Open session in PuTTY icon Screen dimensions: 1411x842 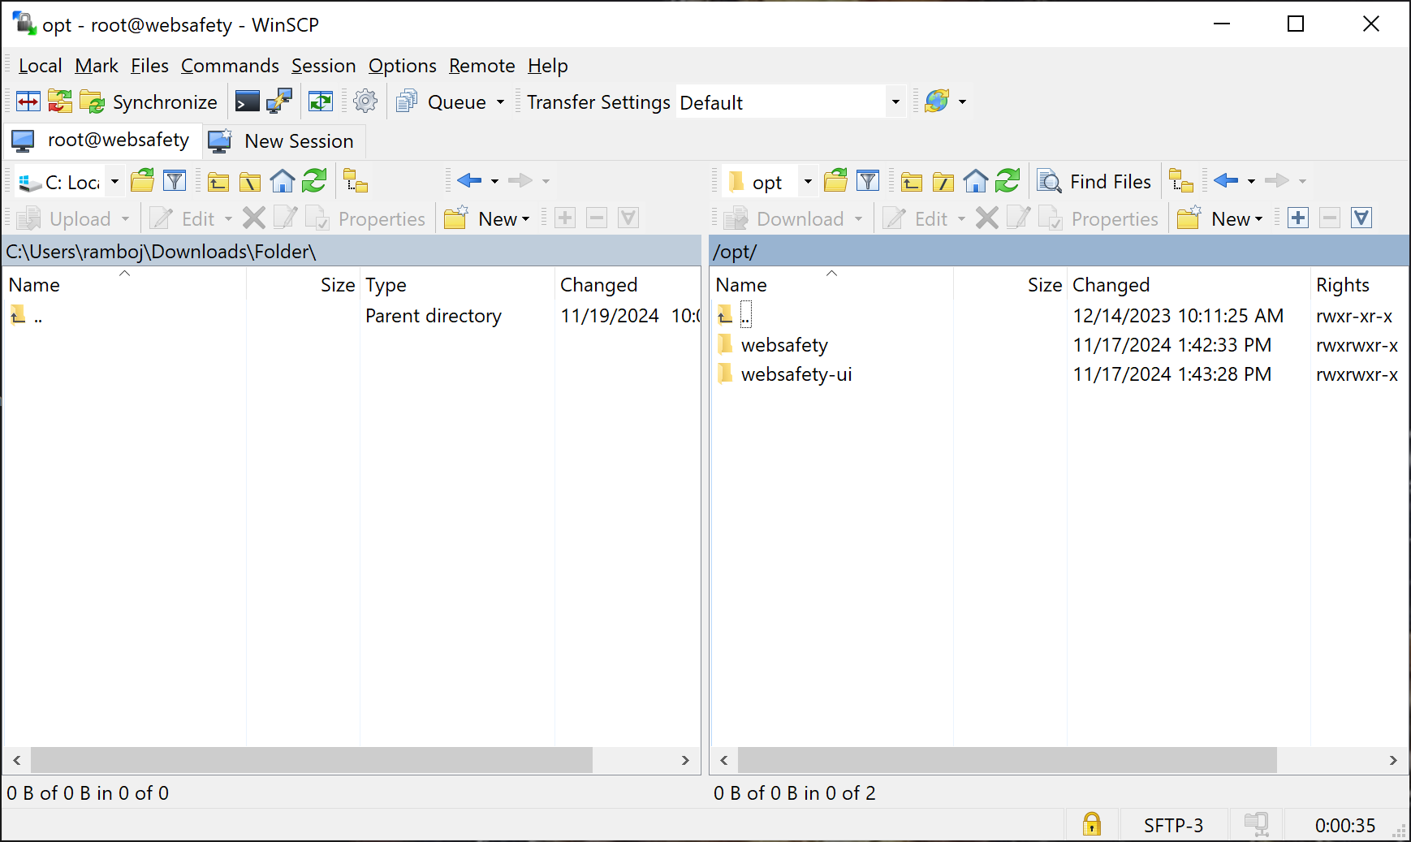[279, 101]
